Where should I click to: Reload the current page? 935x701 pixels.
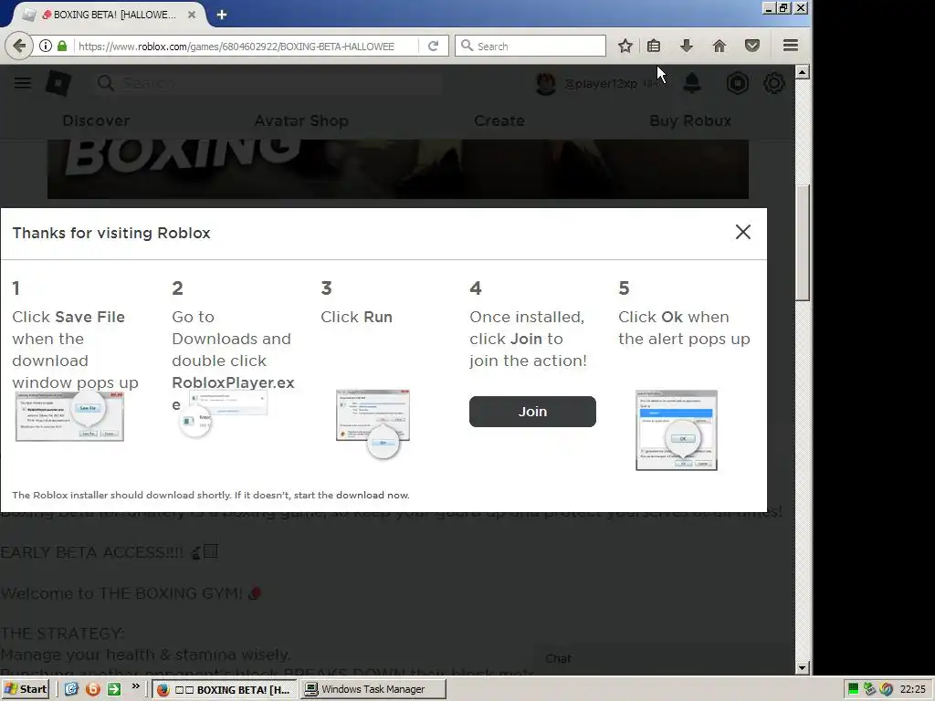[x=433, y=46]
